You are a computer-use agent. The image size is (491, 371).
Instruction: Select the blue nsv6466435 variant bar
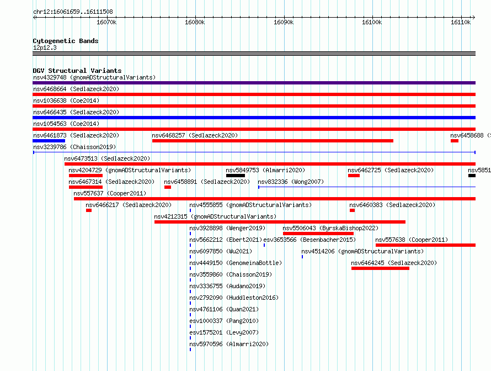pyautogui.click(x=254, y=118)
